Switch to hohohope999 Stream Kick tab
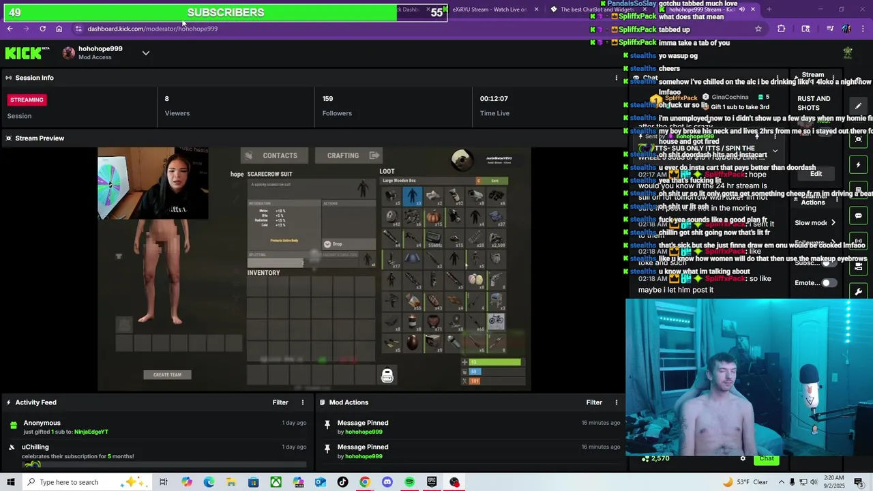Screen dimensions: 873x491 click(x=709, y=10)
